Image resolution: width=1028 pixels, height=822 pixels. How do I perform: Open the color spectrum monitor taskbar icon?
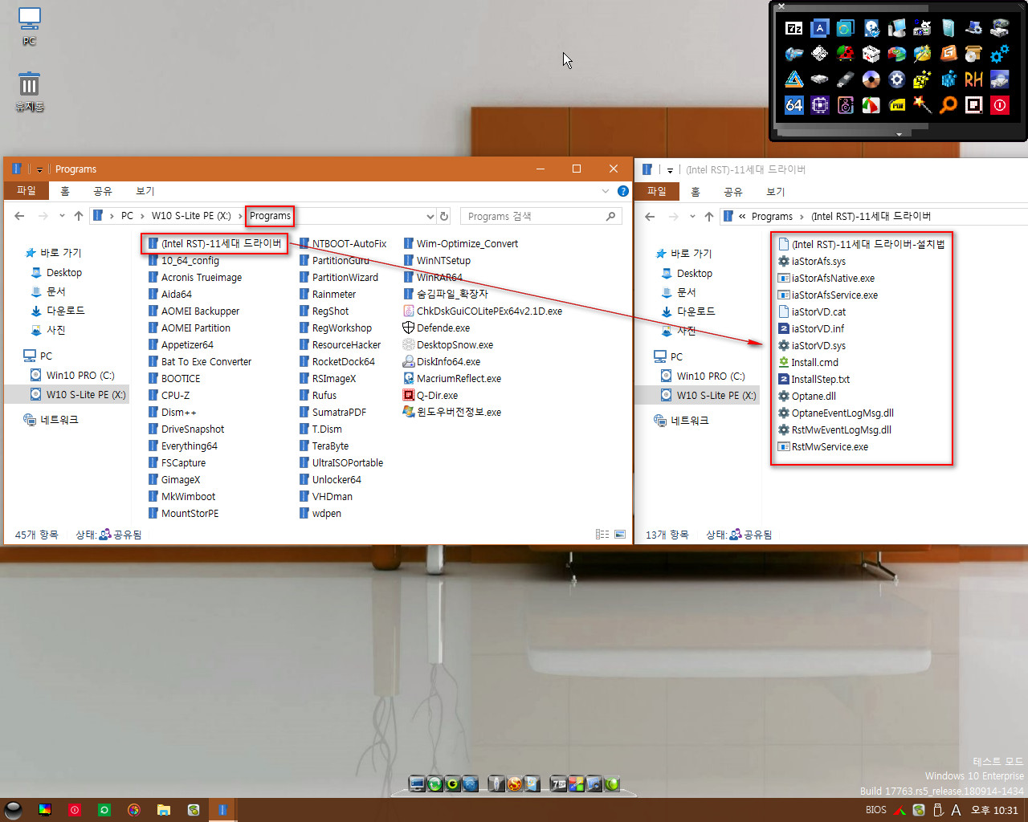pyautogui.click(x=45, y=810)
